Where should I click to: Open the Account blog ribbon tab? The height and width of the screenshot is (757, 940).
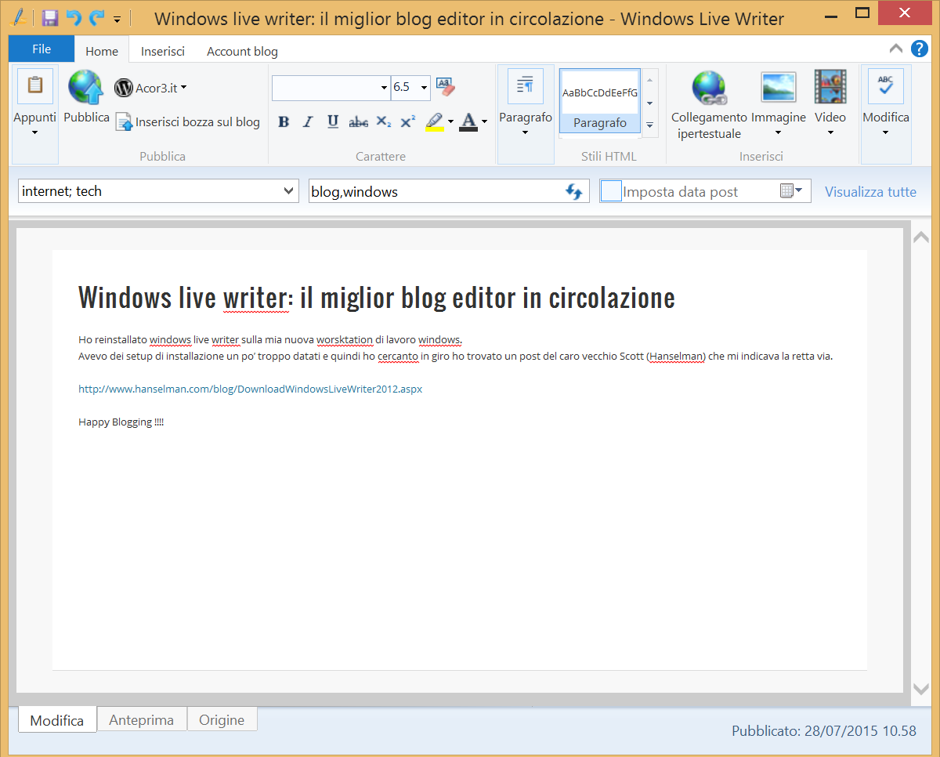[x=242, y=51]
